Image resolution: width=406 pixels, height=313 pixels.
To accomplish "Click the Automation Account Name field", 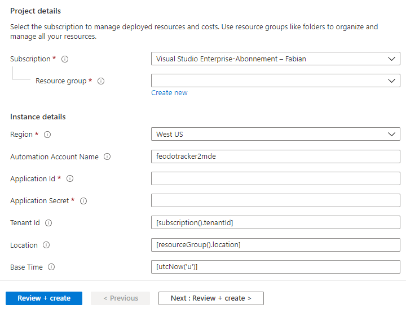I will (x=275, y=157).
